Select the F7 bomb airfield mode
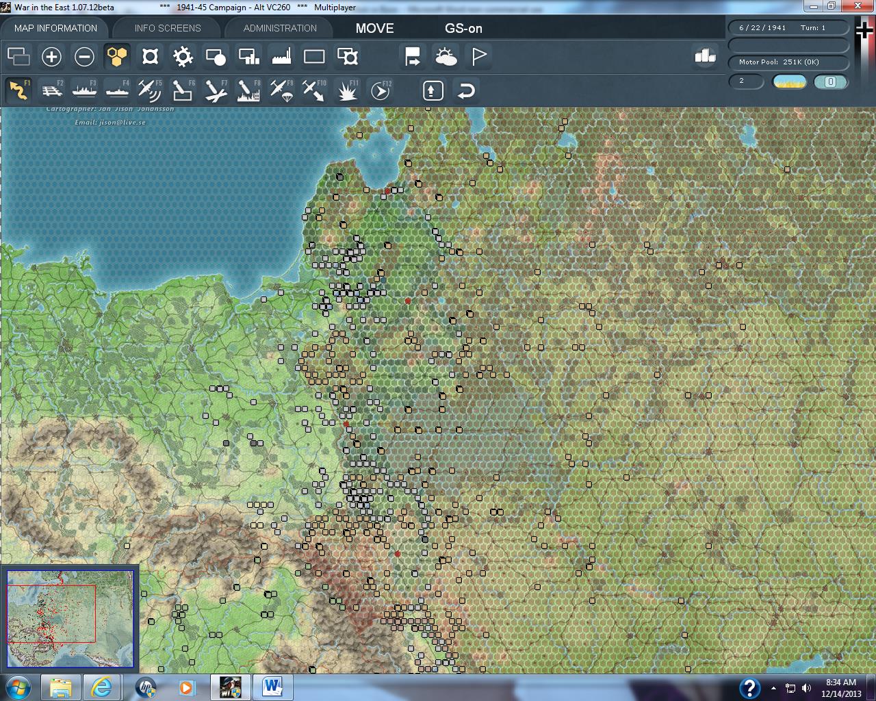876x701 pixels. point(216,90)
